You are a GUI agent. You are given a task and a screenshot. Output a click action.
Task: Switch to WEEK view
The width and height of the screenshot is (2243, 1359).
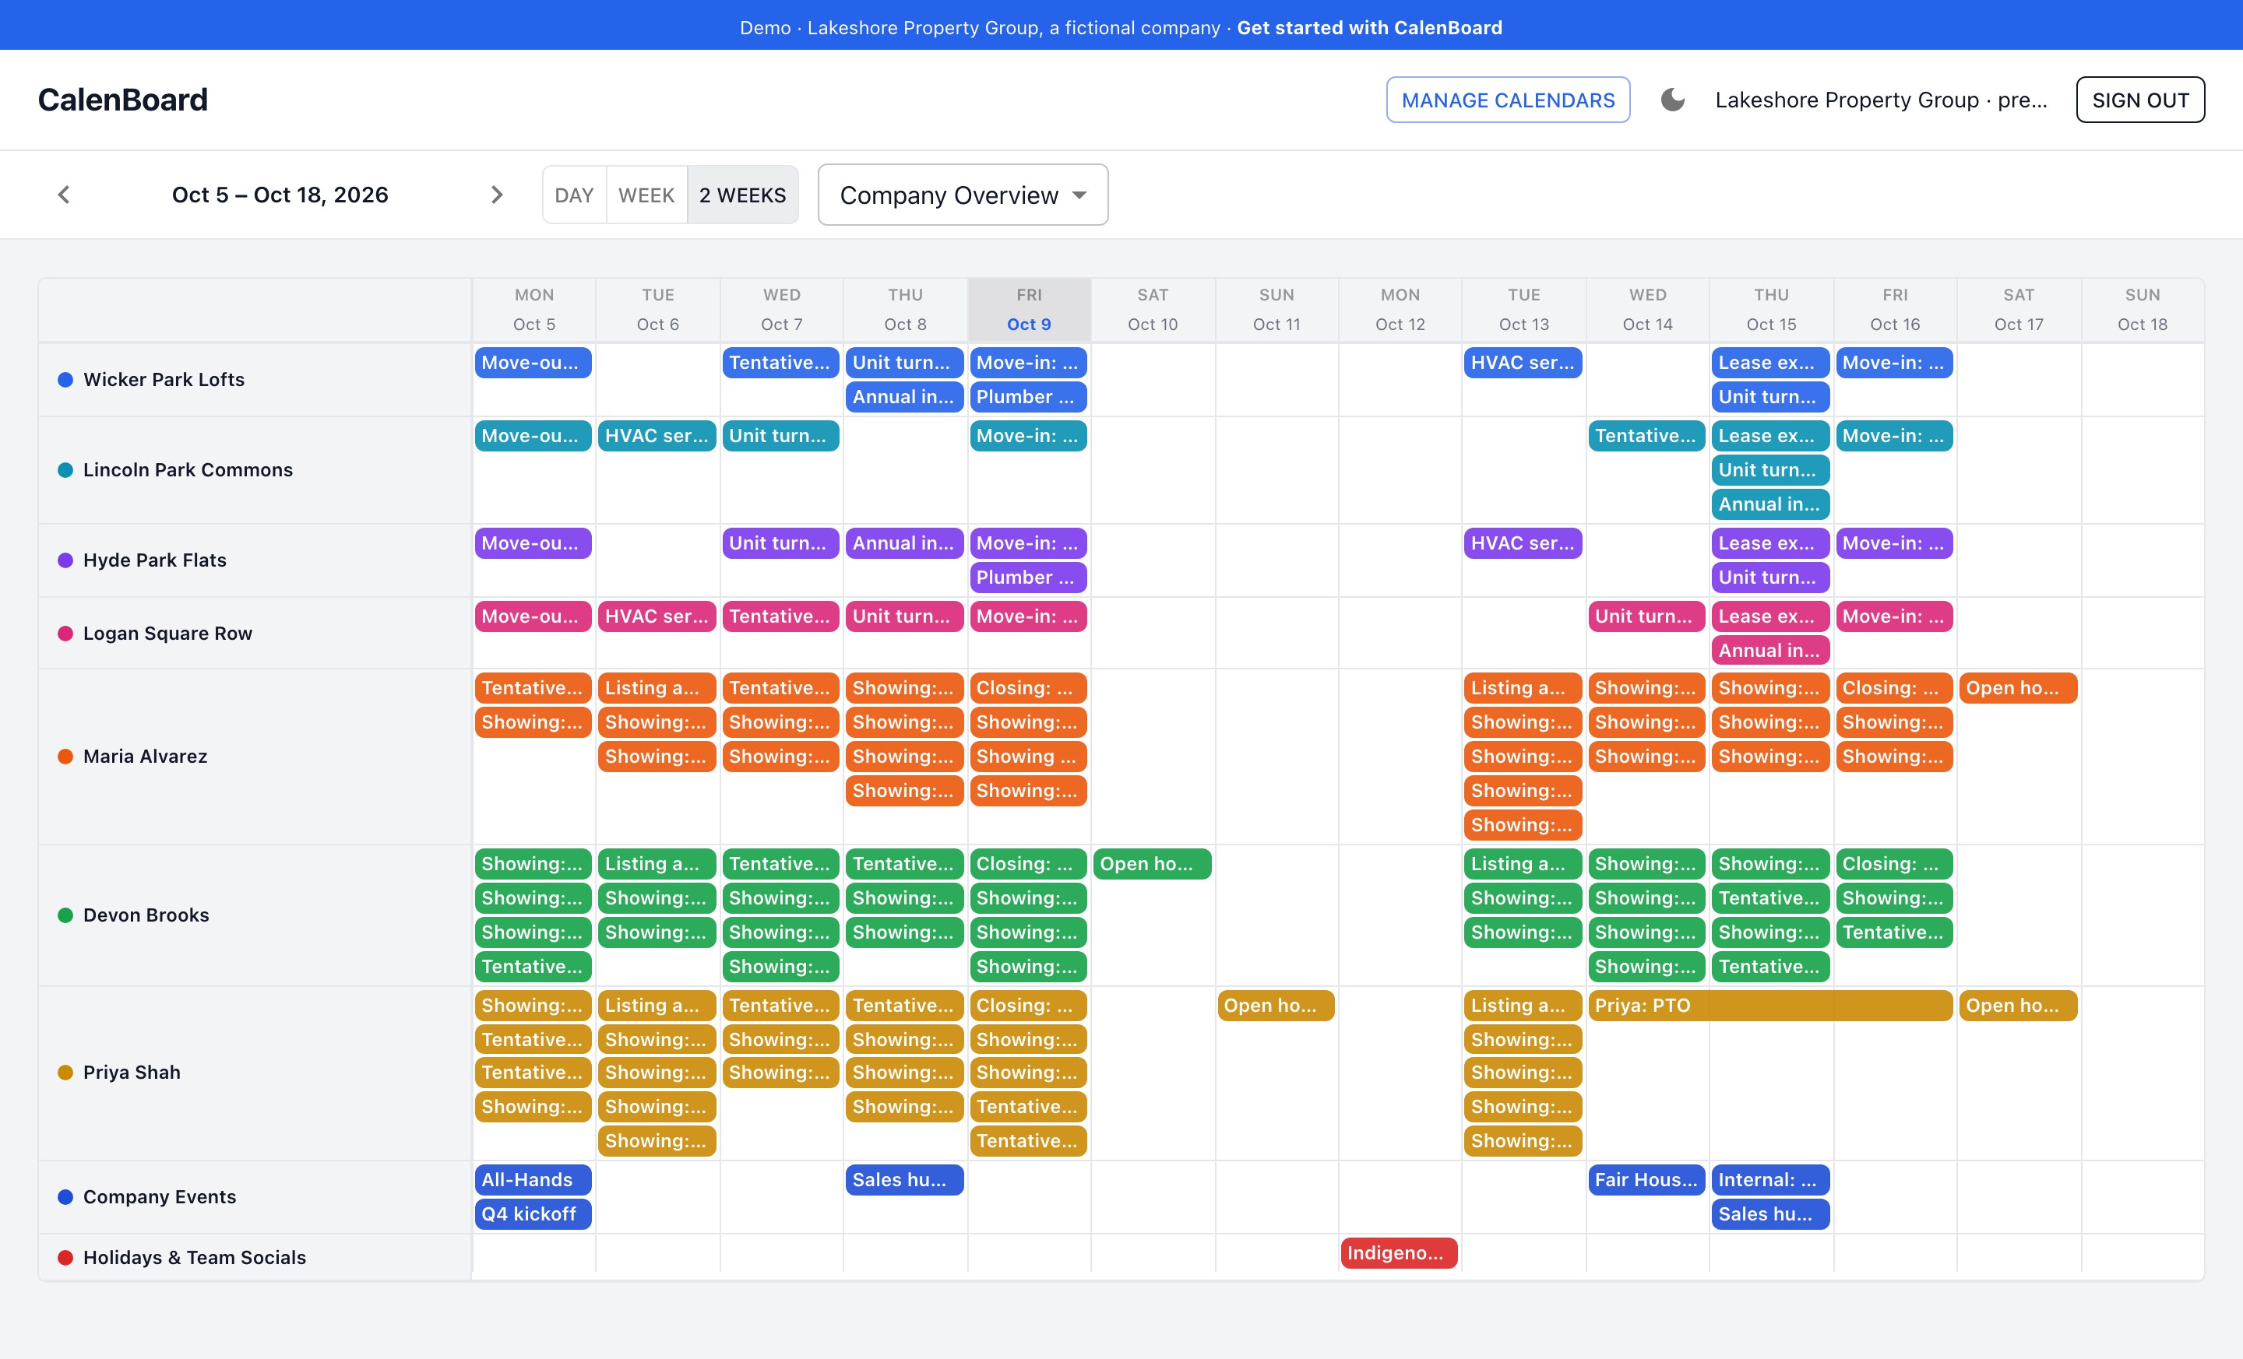[646, 195]
